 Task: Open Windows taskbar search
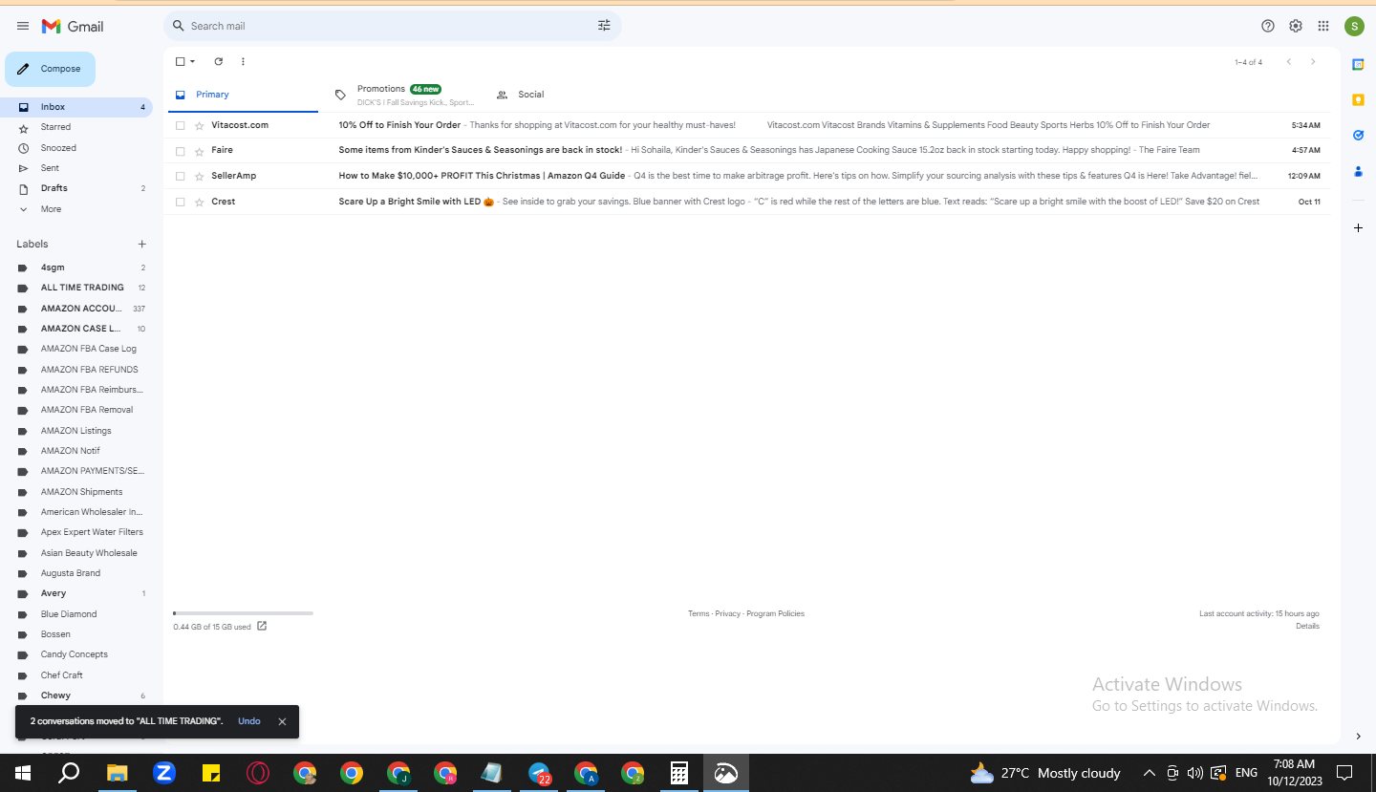[x=69, y=772]
